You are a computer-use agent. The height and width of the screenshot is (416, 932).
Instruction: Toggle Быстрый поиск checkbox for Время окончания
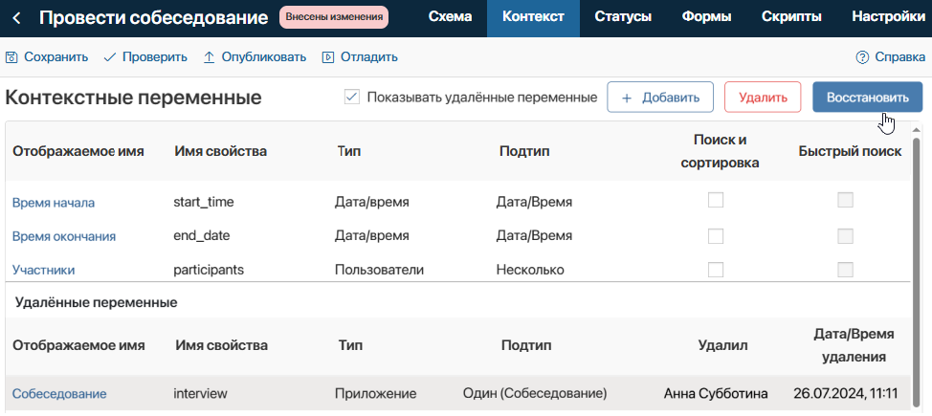tap(845, 236)
